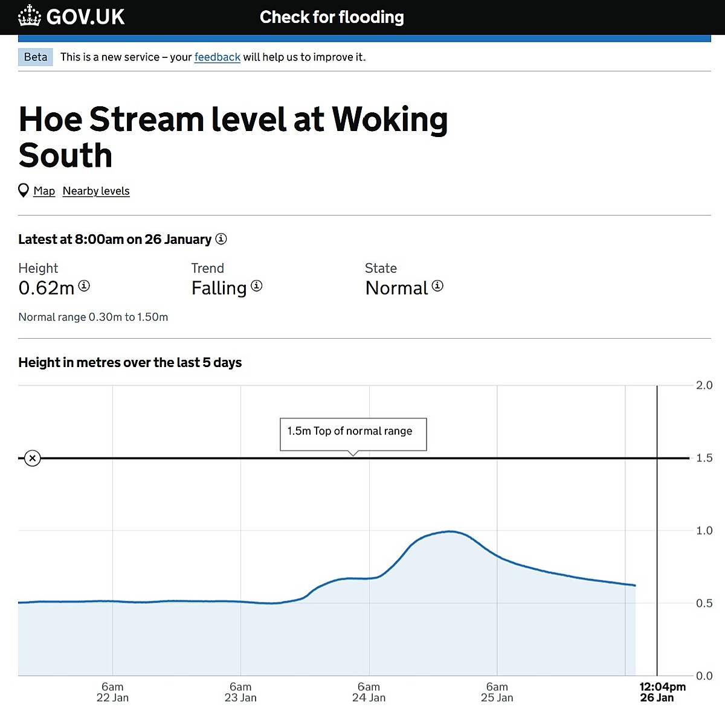The height and width of the screenshot is (710, 725).
Task: Open the info icon after the 26 January timestamp
Action: click(222, 239)
